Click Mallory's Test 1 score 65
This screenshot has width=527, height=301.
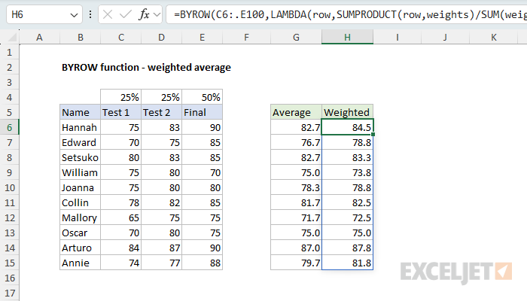click(x=121, y=218)
